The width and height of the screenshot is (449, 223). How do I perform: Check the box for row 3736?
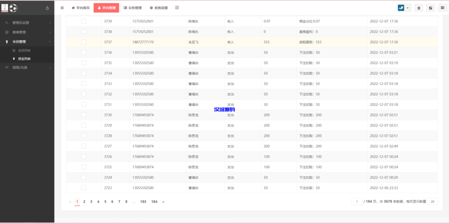tap(84, 52)
